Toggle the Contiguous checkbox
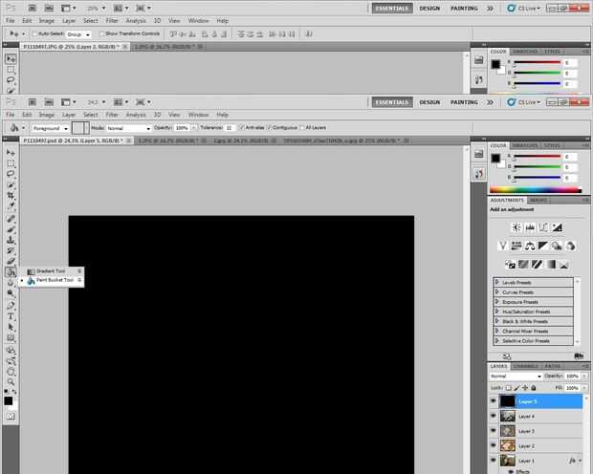Image resolution: width=593 pixels, height=474 pixels. [270, 128]
